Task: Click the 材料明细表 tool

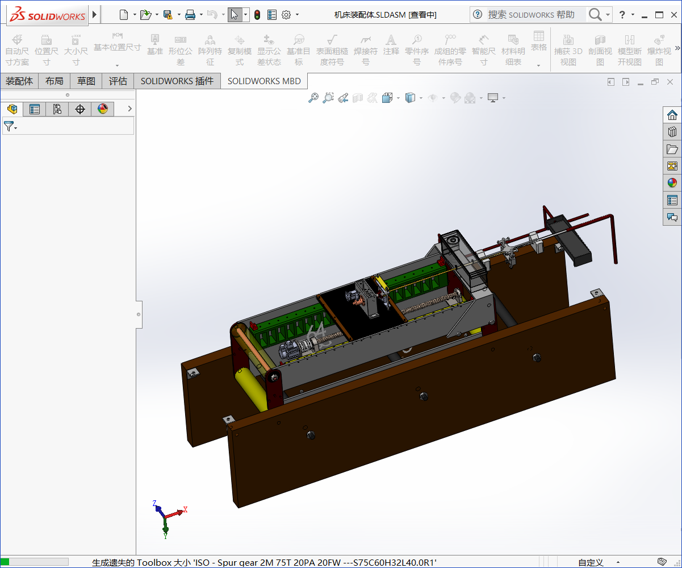Action: 513,50
